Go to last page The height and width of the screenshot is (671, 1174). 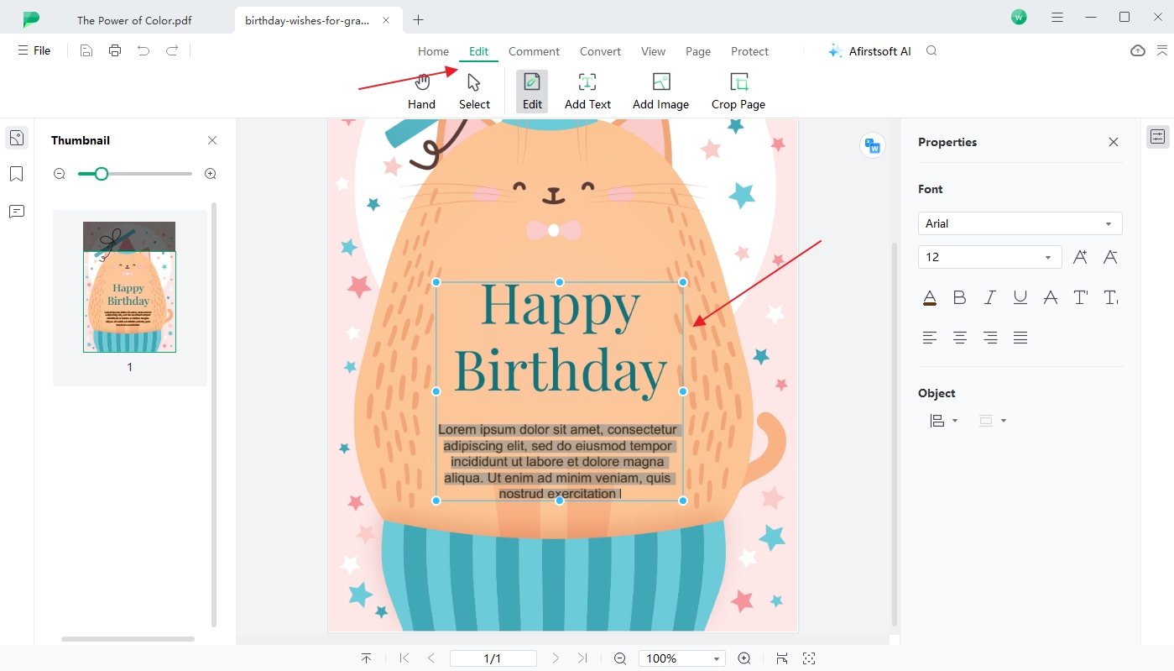click(582, 658)
